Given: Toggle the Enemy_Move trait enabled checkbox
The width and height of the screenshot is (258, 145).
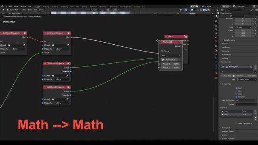Looking at the screenshot, I should 223,67.
